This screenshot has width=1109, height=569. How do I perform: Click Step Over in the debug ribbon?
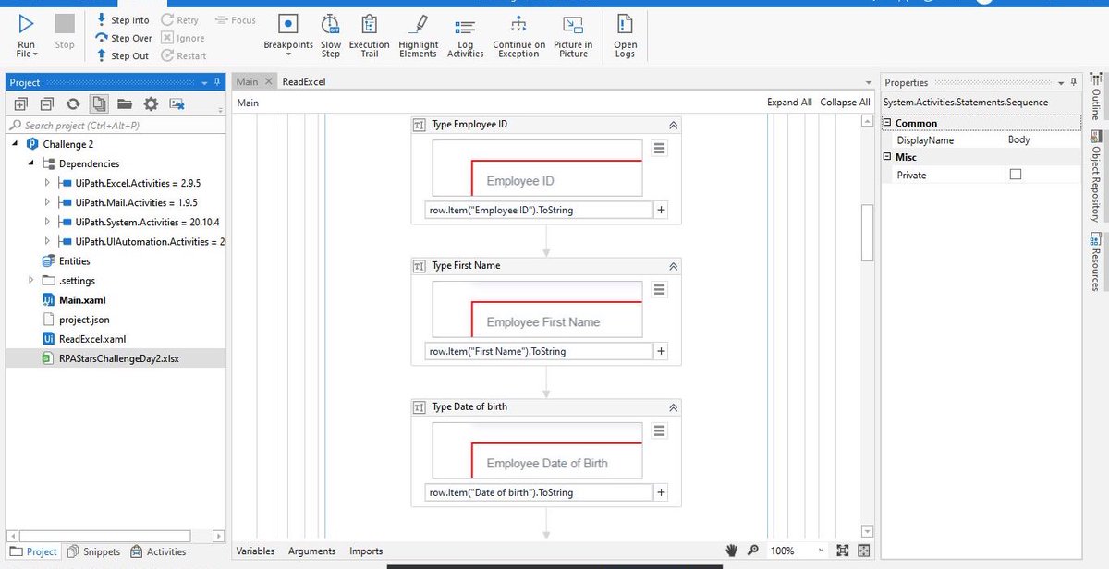[x=123, y=38]
